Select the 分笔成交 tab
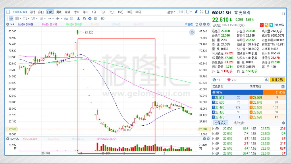291x164 pixels. (x=220, y=123)
